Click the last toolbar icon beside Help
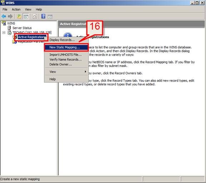Image resolution: width=206 pixels, height=183 pixels. coord(50,16)
